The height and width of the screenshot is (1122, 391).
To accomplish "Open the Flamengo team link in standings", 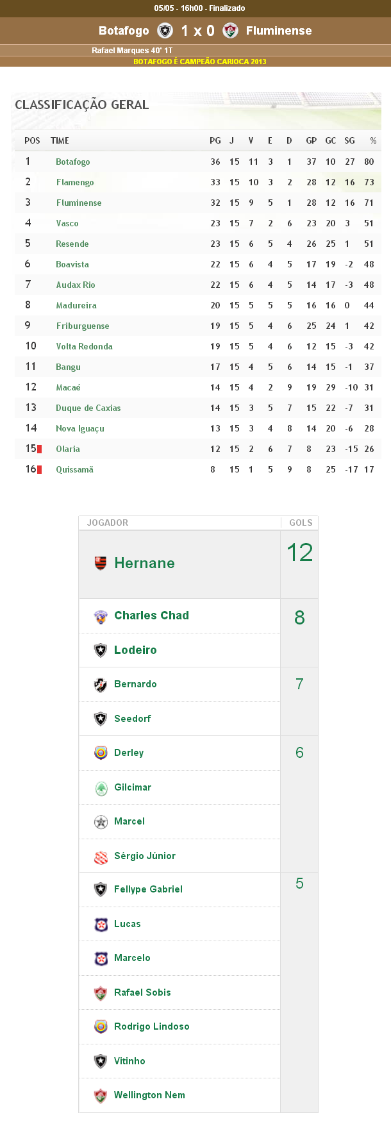I will coord(75,182).
